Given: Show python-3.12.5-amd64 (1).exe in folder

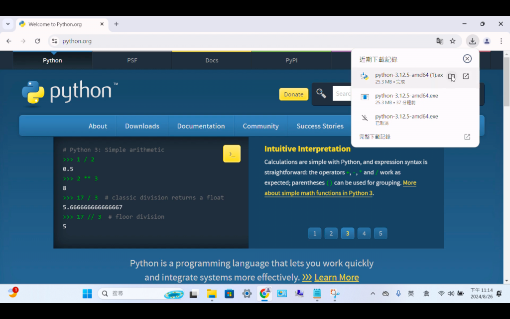Looking at the screenshot, I should pyautogui.click(x=451, y=76).
